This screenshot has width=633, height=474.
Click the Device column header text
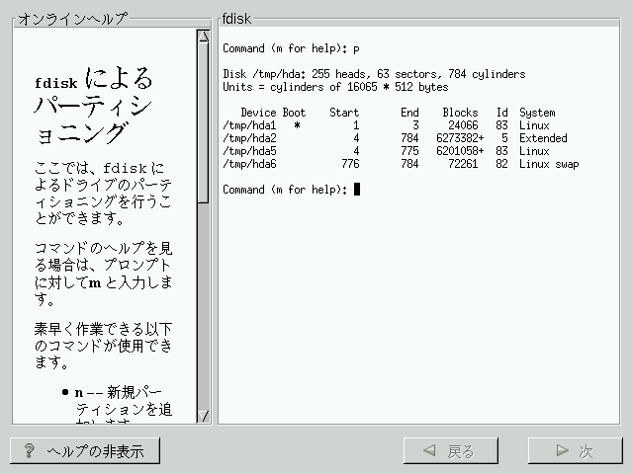click(x=258, y=113)
